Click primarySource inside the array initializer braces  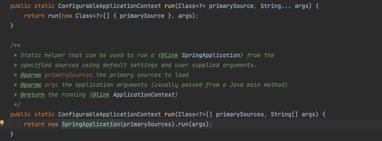pyautogui.click(x=142, y=16)
